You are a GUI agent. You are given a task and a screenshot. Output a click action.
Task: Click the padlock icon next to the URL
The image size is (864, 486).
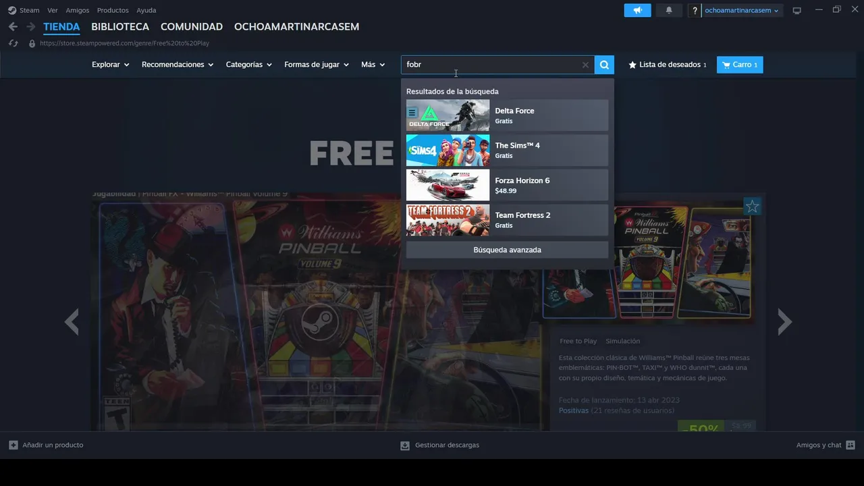click(32, 43)
